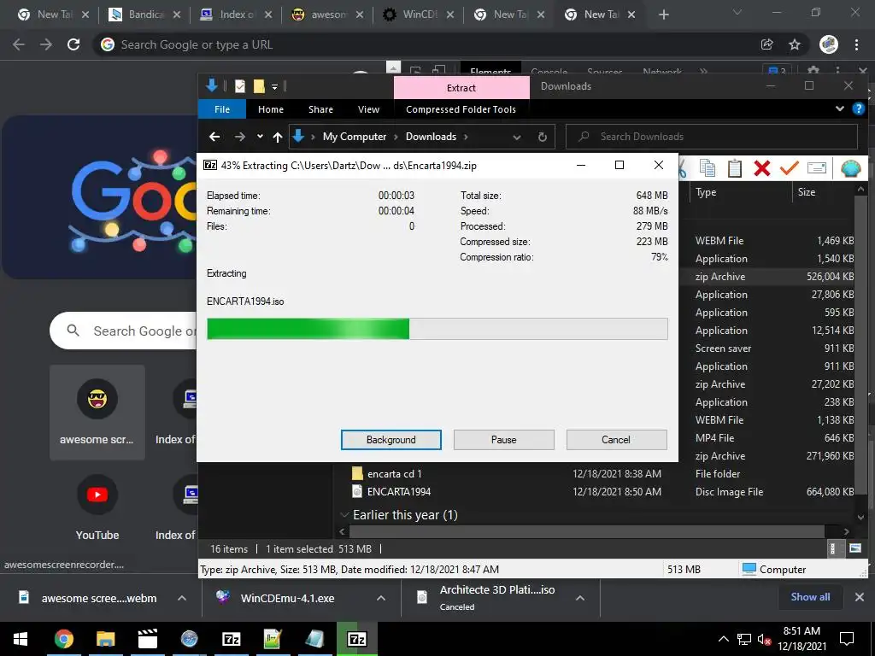Click the clapperboard icon on the taskbar
The width and height of the screenshot is (875, 656).
[147, 639]
